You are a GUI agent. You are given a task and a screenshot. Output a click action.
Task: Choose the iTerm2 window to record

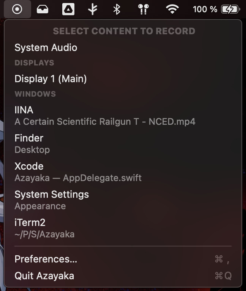click(x=123, y=229)
